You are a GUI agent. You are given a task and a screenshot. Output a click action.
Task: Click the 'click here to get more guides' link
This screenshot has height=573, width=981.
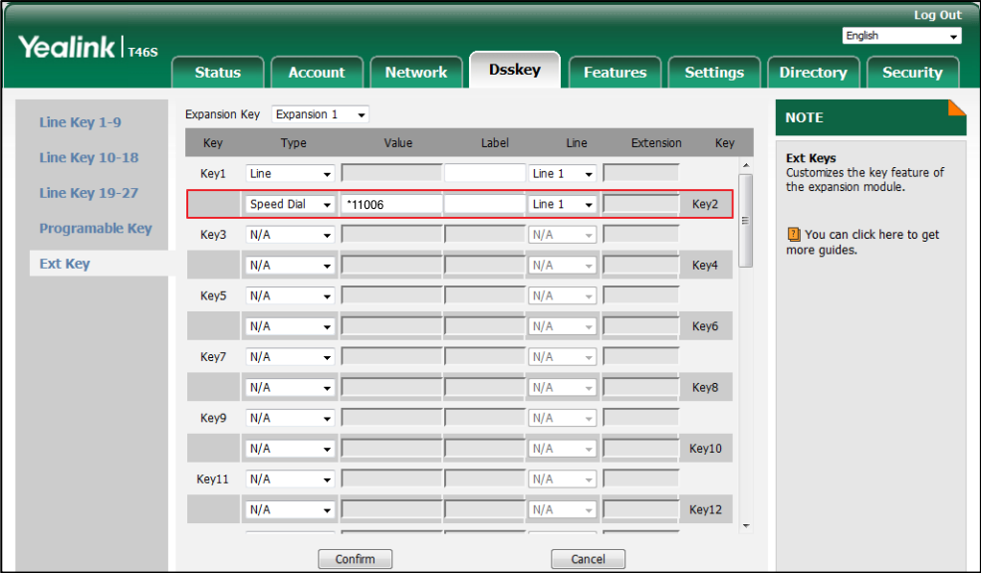pyautogui.click(x=862, y=243)
